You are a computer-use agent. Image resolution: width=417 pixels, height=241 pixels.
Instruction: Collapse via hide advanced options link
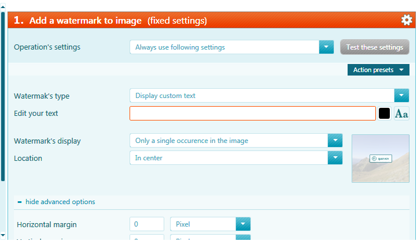(60, 202)
